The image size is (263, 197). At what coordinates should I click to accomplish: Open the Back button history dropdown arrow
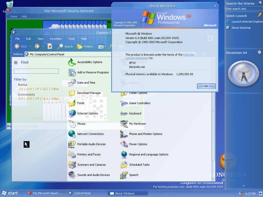click(x=30, y=46)
